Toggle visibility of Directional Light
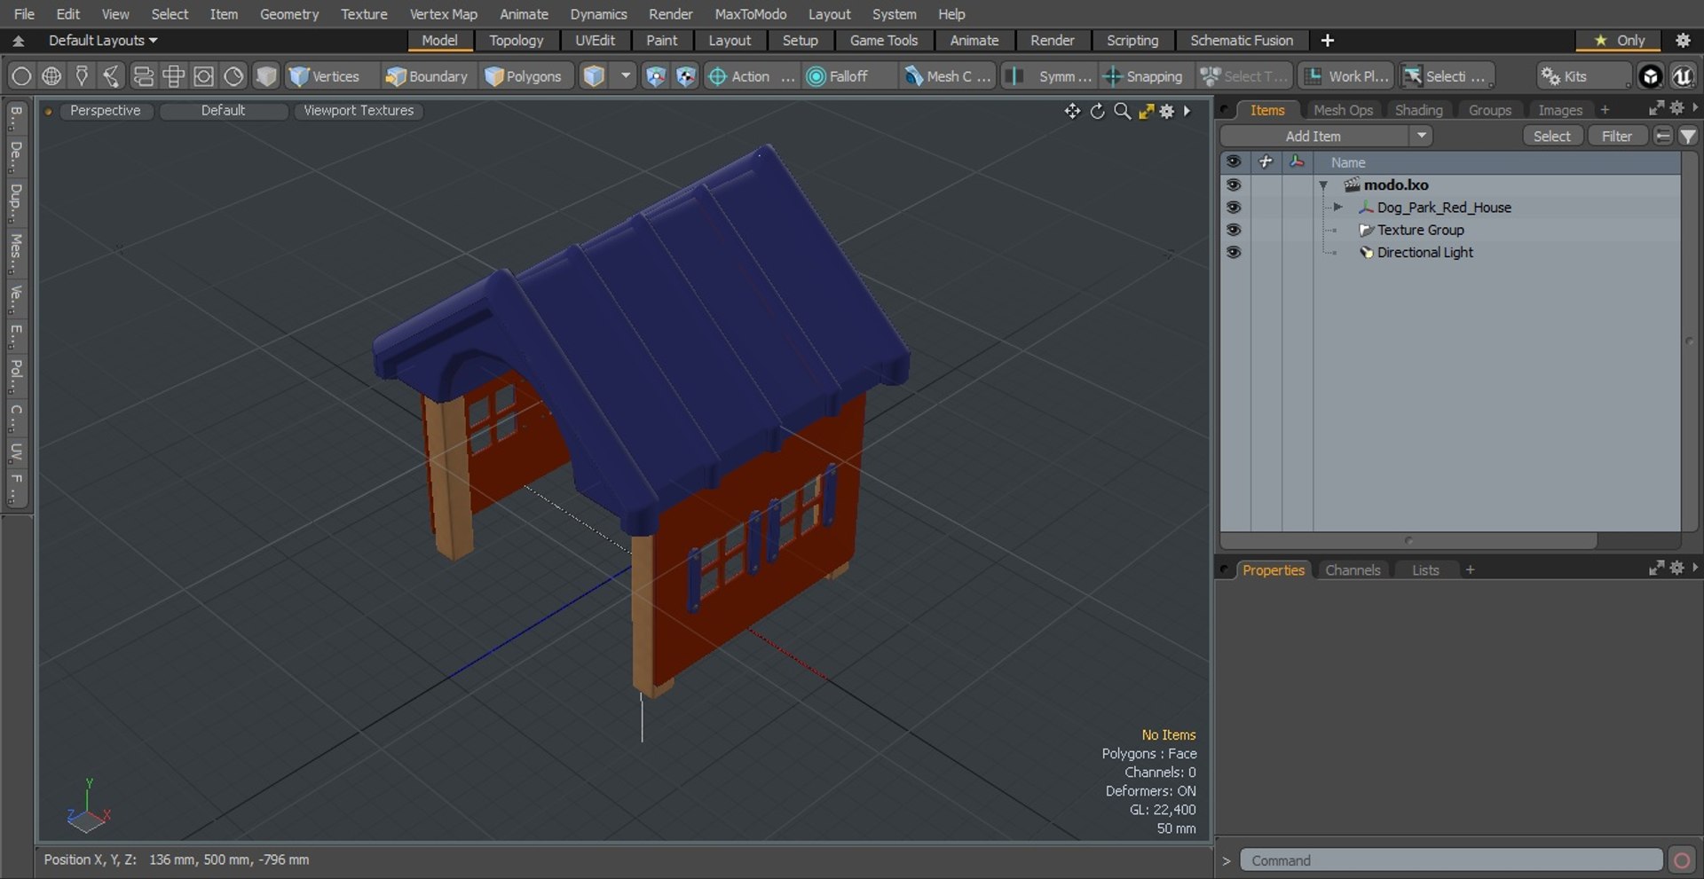The width and height of the screenshot is (1704, 879). 1234,252
